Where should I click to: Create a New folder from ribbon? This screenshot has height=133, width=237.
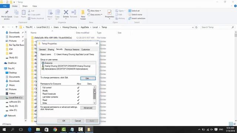pyautogui.click(x=83, y=15)
